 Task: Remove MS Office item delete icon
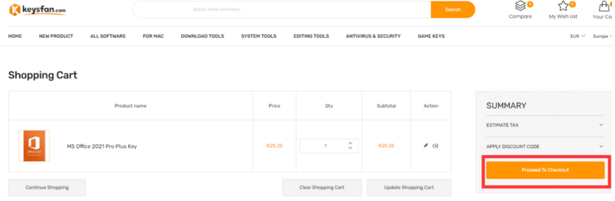pyautogui.click(x=435, y=146)
